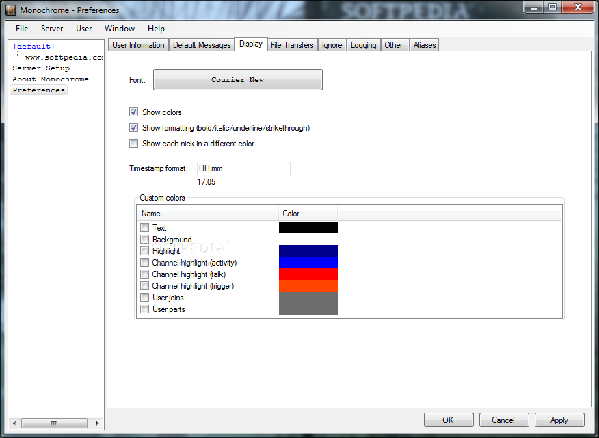599x438 pixels.
Task: Check Channel highlight (activity) checkbox
Action: point(144,263)
